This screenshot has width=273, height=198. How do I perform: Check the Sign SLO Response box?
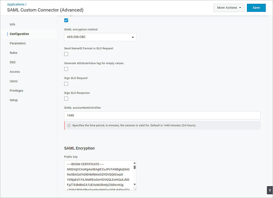coord(66,98)
